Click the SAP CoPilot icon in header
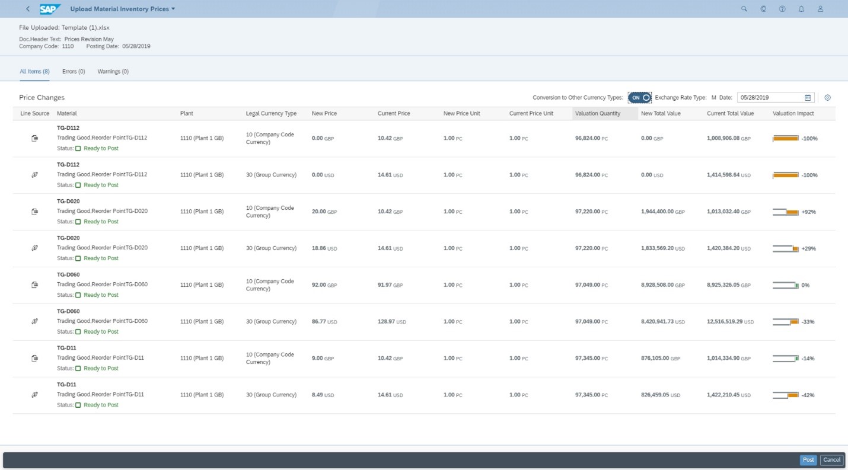The image size is (848, 470). coord(763,9)
